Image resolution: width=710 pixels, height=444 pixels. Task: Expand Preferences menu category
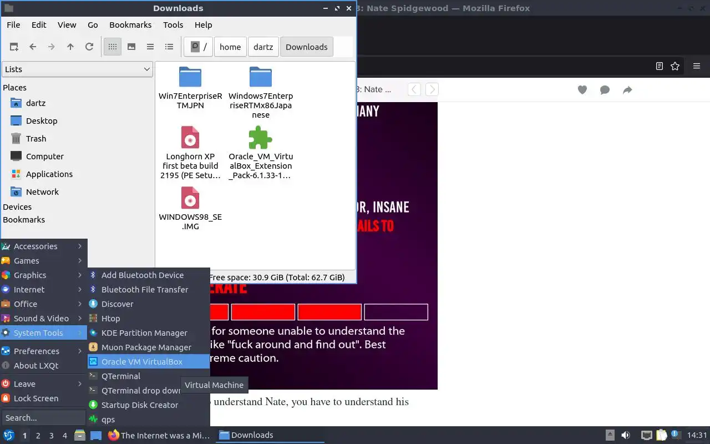pos(43,351)
